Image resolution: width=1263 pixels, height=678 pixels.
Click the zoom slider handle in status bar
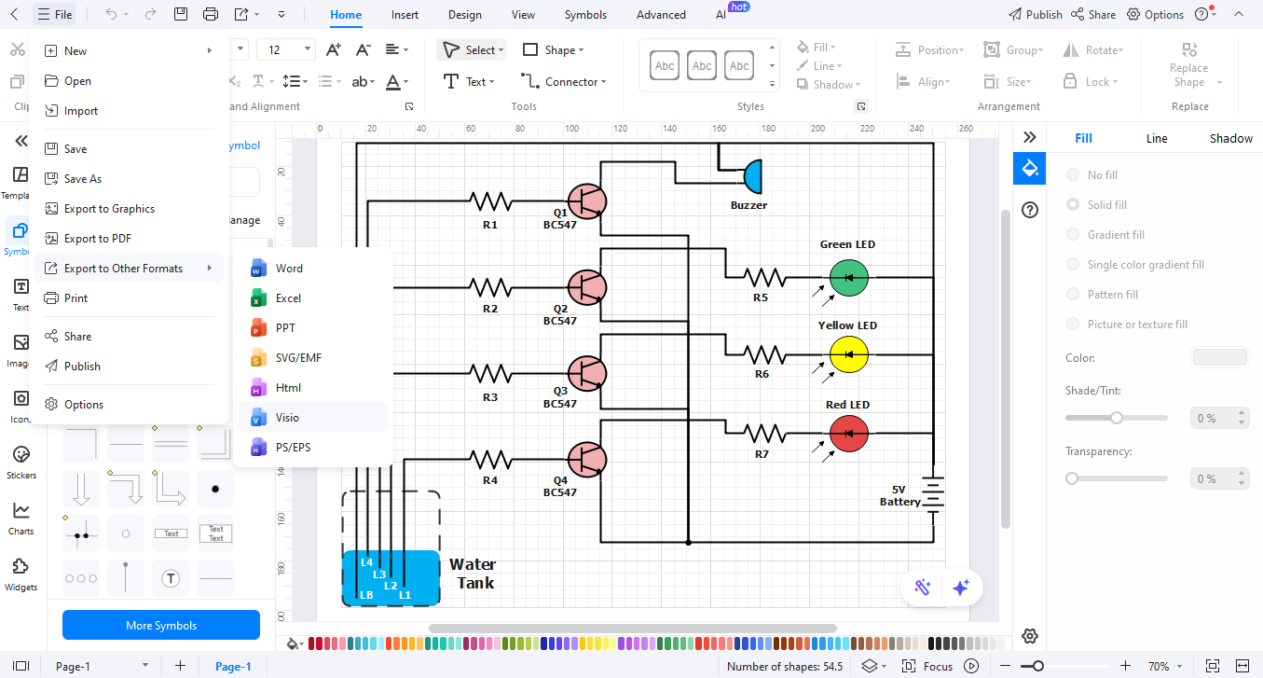pyautogui.click(x=1037, y=666)
